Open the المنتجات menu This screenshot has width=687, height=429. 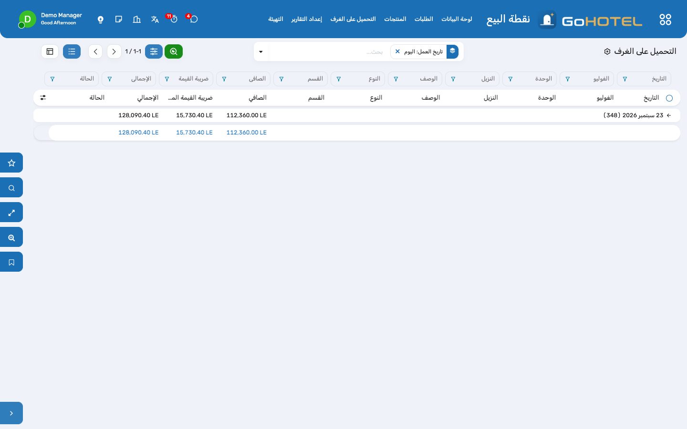click(x=395, y=19)
